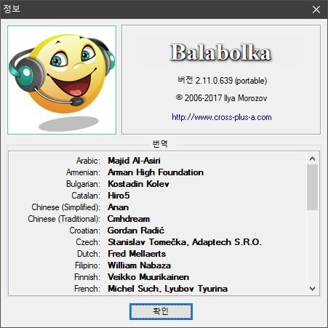Screen dimensions: 328x328
Task: Click the translator name Cmhdream
Action: pos(129,219)
